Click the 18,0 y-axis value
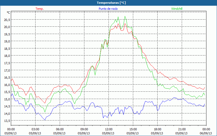217x136 pixels. tap(7, 56)
